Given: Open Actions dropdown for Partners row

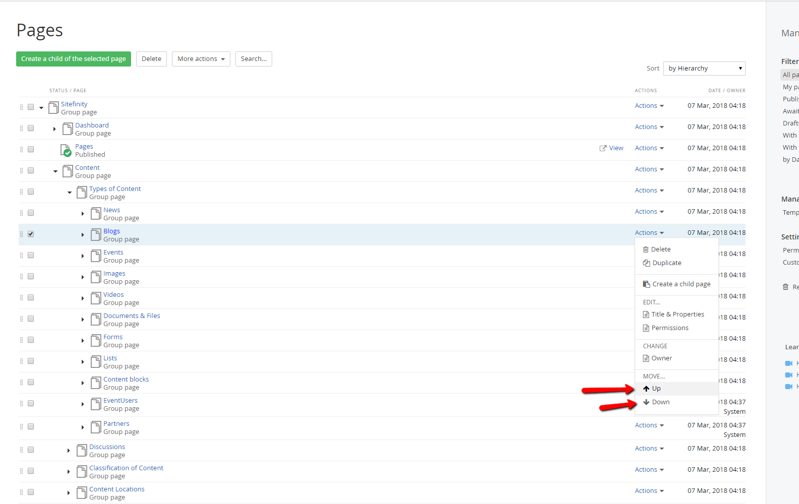Looking at the screenshot, I should pos(649,425).
